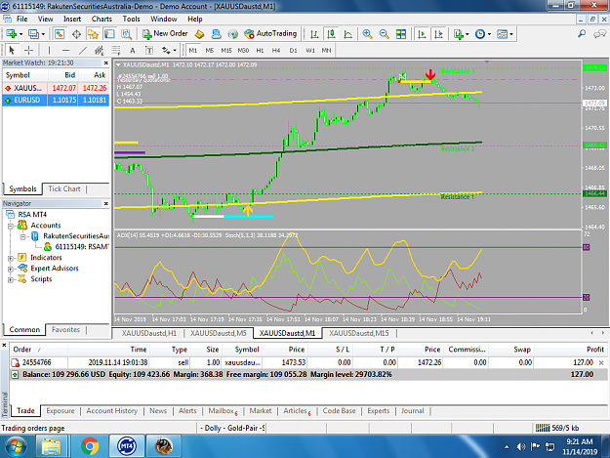Screen dimensions: 610x458
Task: Open the Periods clock dropdown
Action: pyautogui.click(x=483, y=34)
